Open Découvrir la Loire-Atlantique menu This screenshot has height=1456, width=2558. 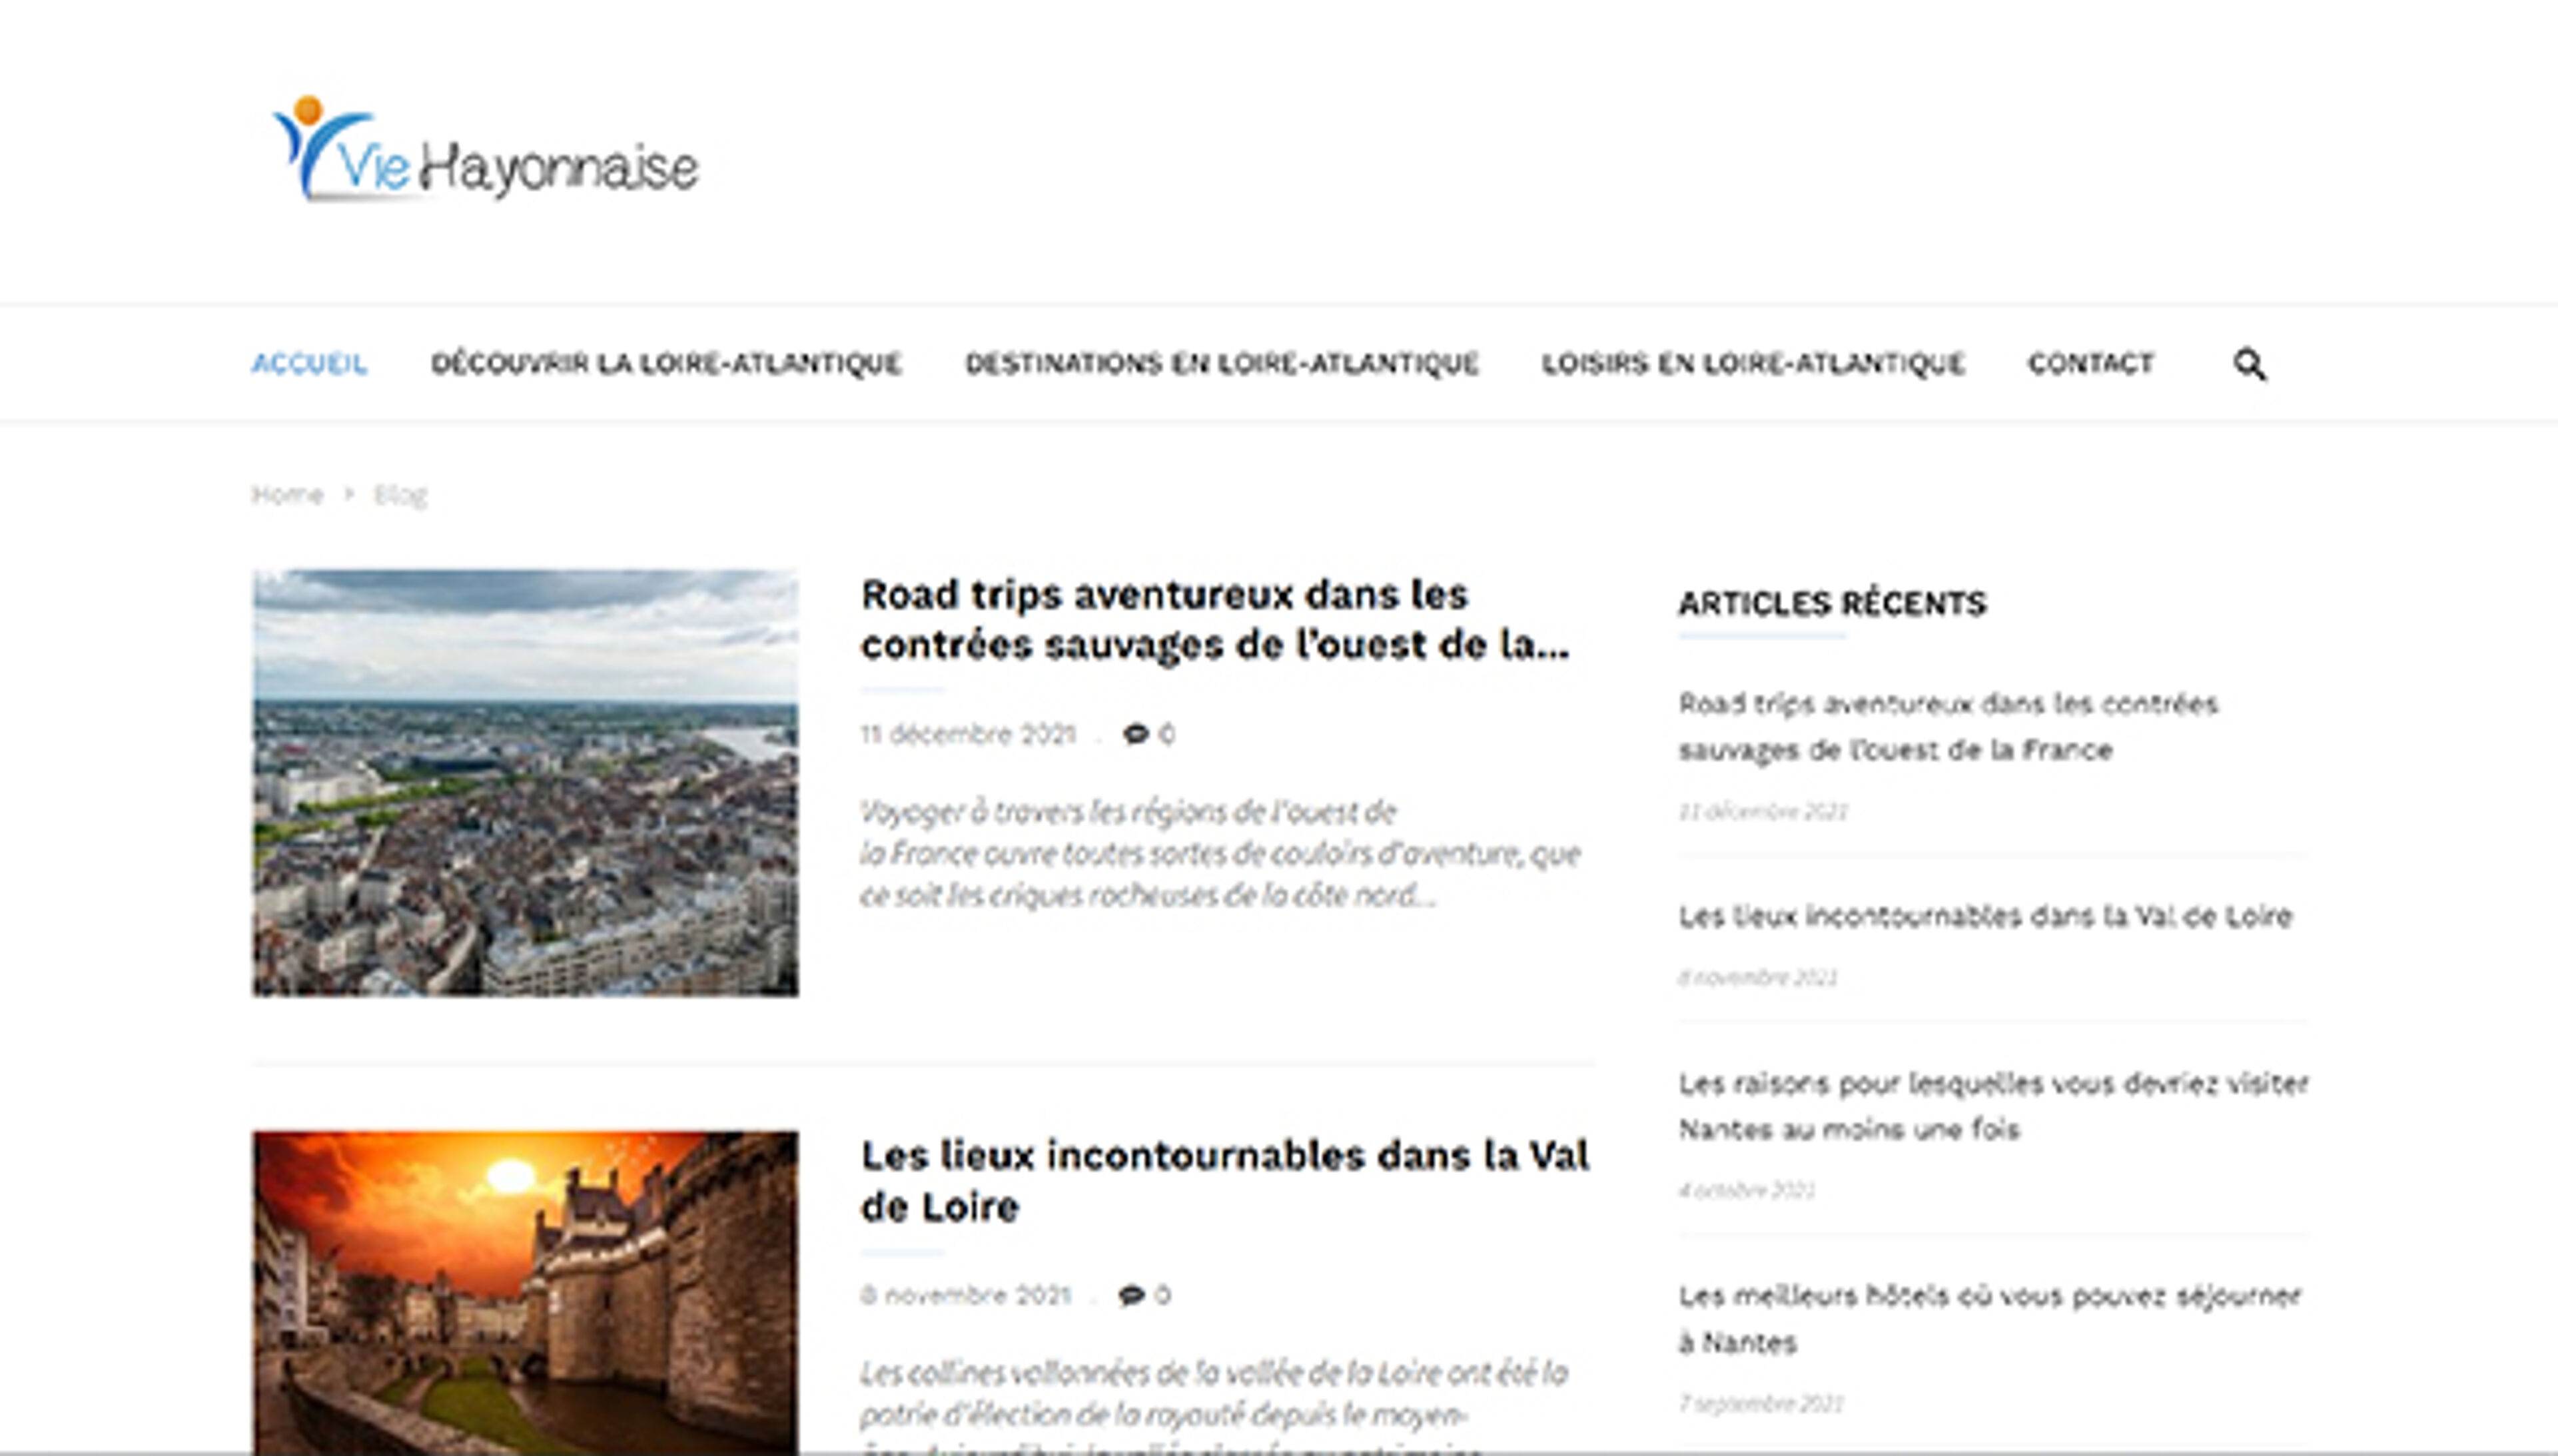(x=666, y=363)
